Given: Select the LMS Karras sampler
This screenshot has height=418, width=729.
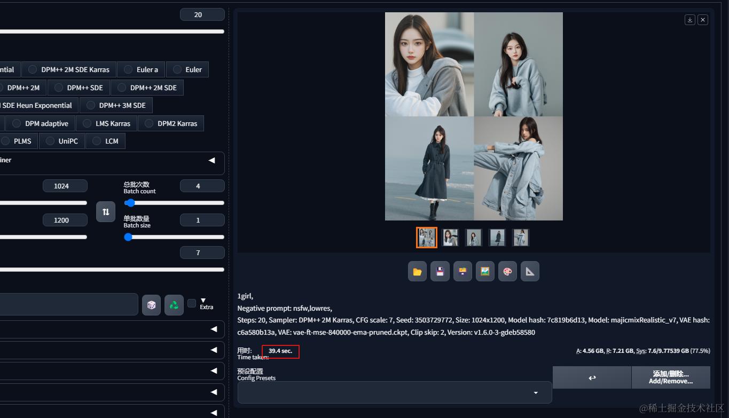Looking at the screenshot, I should tap(106, 123).
